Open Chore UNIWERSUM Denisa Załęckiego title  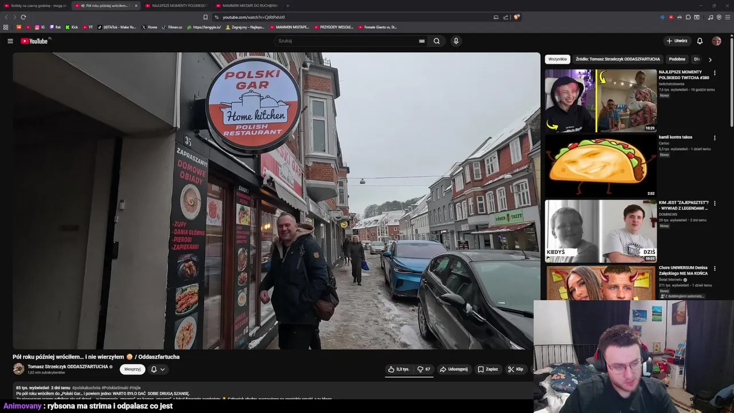click(x=683, y=271)
